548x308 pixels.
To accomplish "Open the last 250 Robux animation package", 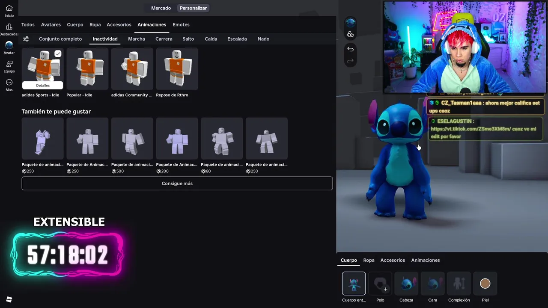I will click(267, 139).
